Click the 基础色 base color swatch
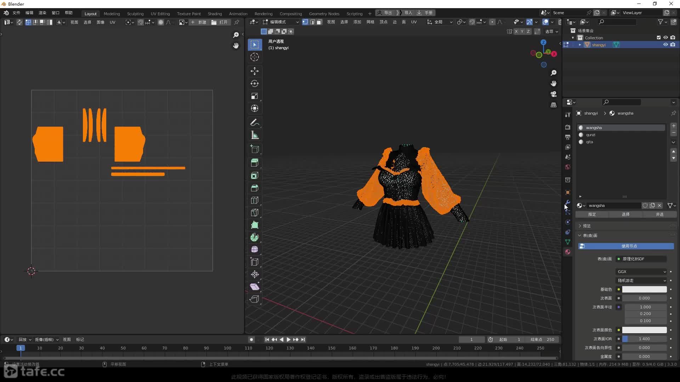680x382 pixels. pyautogui.click(x=644, y=289)
